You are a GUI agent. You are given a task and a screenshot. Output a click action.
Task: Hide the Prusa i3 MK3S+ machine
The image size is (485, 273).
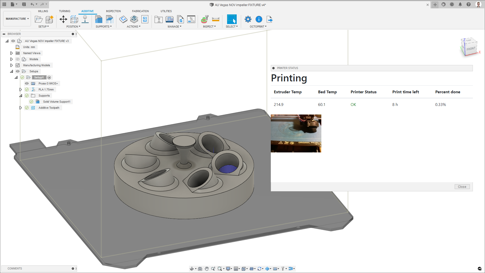[x=27, y=83]
